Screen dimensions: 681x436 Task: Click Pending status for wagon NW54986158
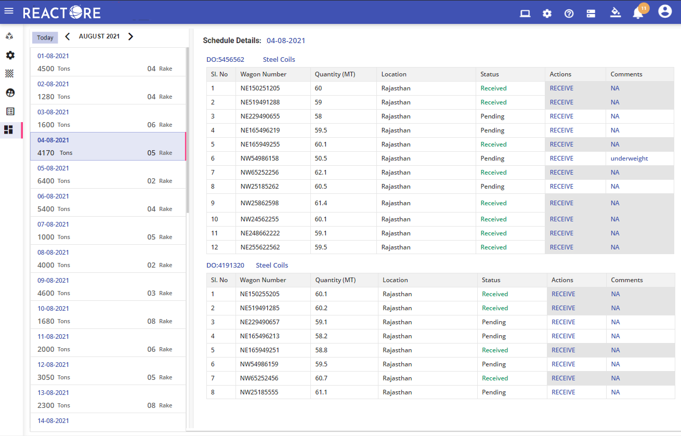point(492,158)
